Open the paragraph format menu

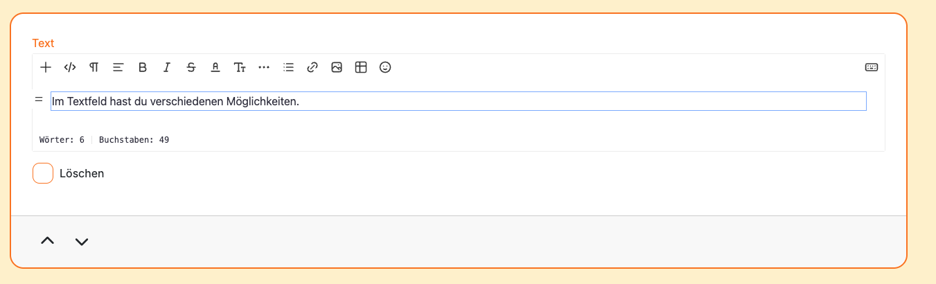(x=94, y=67)
